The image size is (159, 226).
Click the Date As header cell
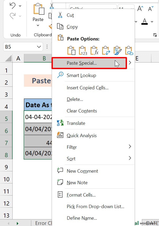click(x=38, y=105)
